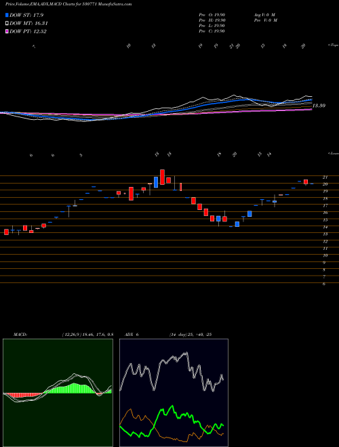Click the price axis label 21
The image size is (339, 447).
point(325,177)
